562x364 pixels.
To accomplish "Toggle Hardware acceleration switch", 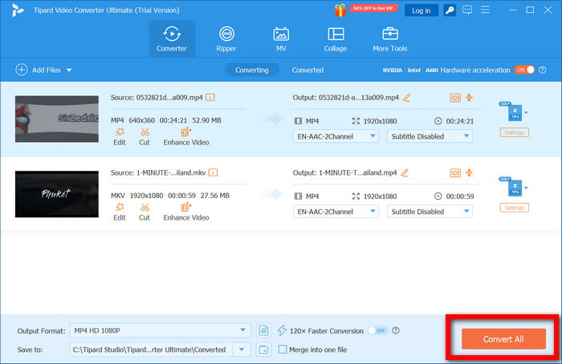I will 523,70.
